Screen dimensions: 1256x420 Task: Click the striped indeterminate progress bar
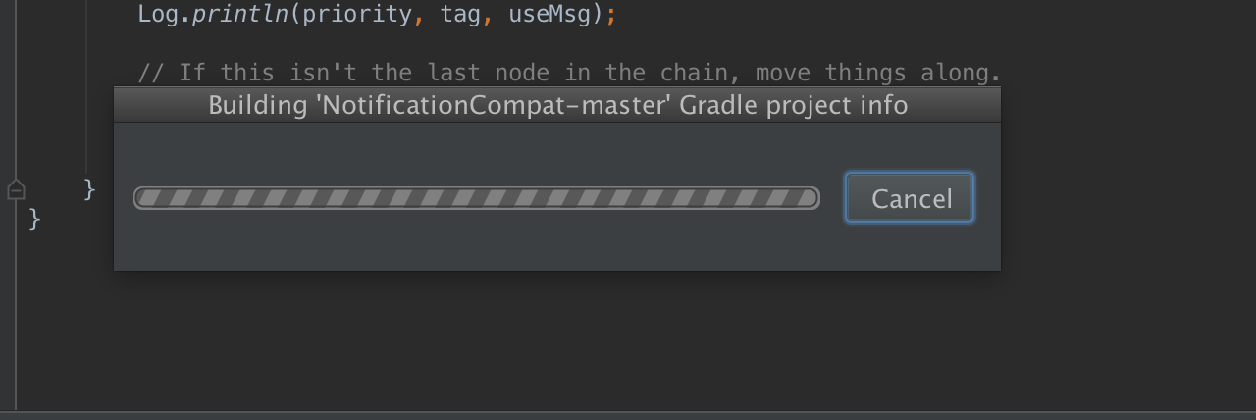click(477, 198)
